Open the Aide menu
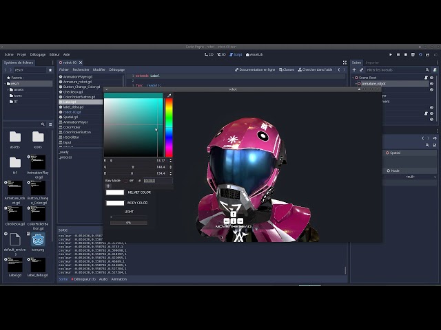The height and width of the screenshot is (330, 441). pyautogui.click(x=66, y=54)
